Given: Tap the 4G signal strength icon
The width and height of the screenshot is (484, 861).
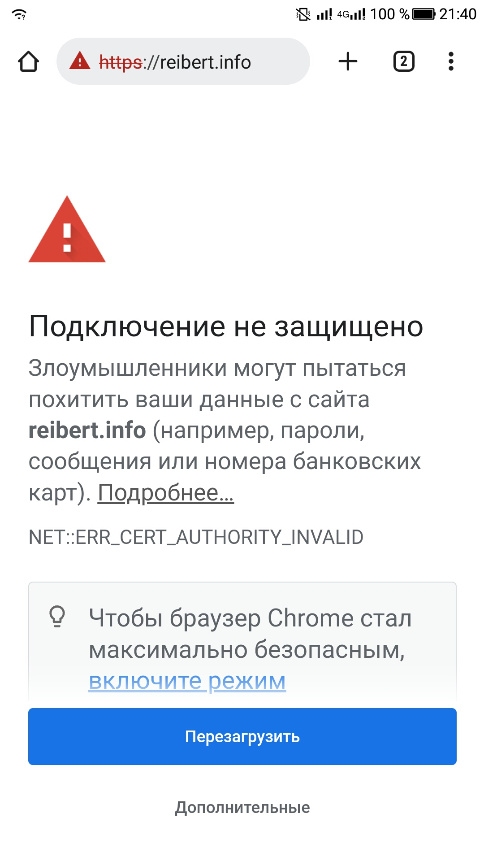Looking at the screenshot, I should click(351, 14).
